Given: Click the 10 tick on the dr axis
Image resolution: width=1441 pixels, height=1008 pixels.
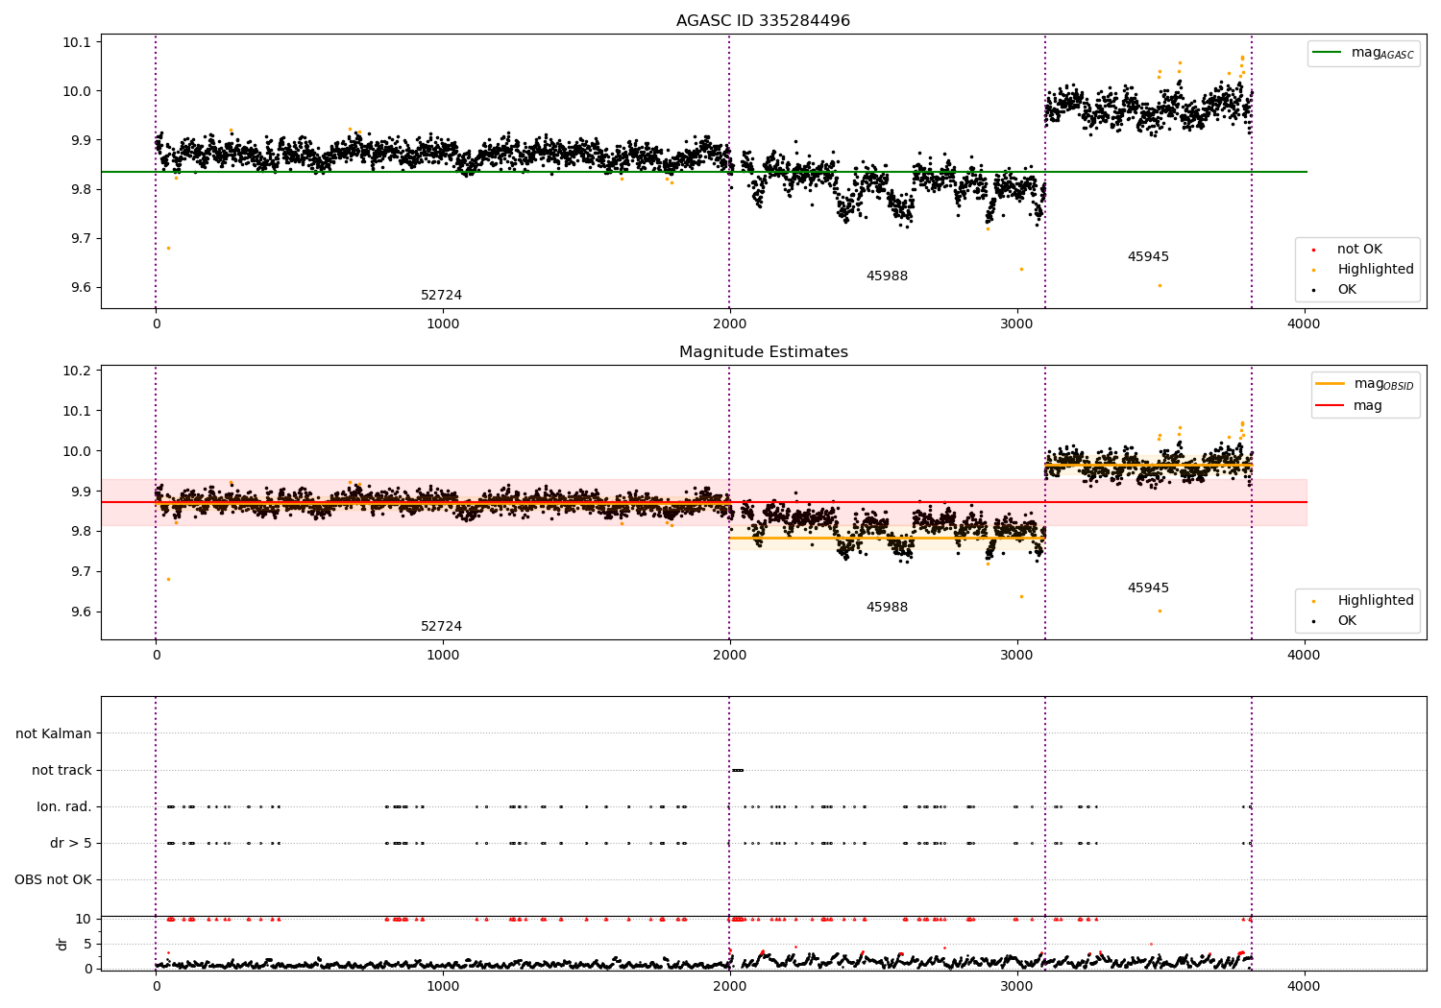Looking at the screenshot, I should click(84, 919).
